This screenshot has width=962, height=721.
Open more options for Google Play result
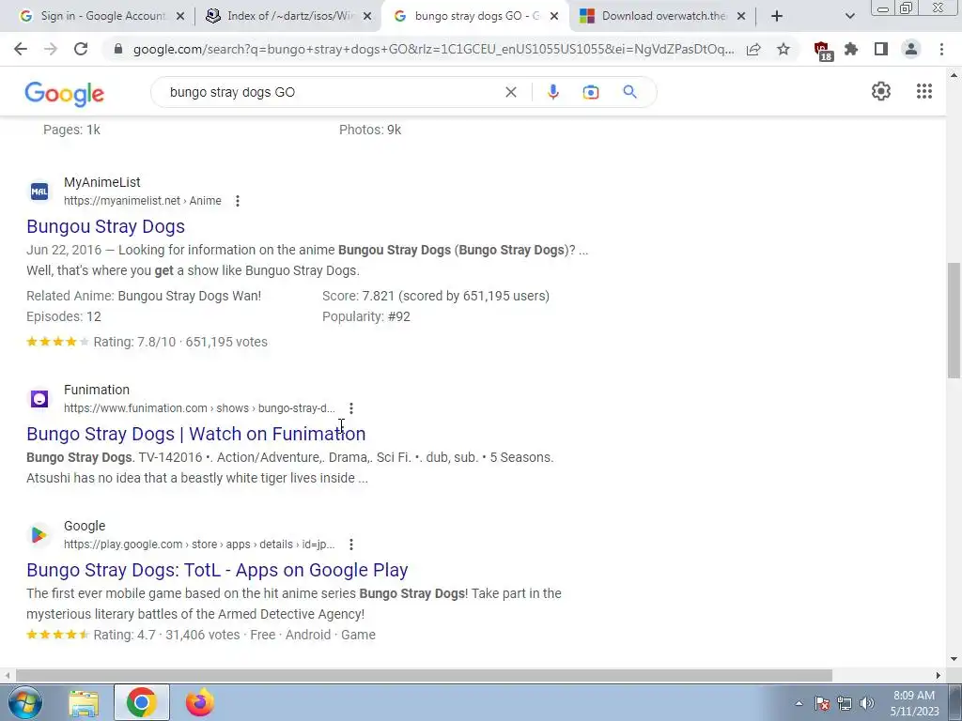click(x=351, y=545)
